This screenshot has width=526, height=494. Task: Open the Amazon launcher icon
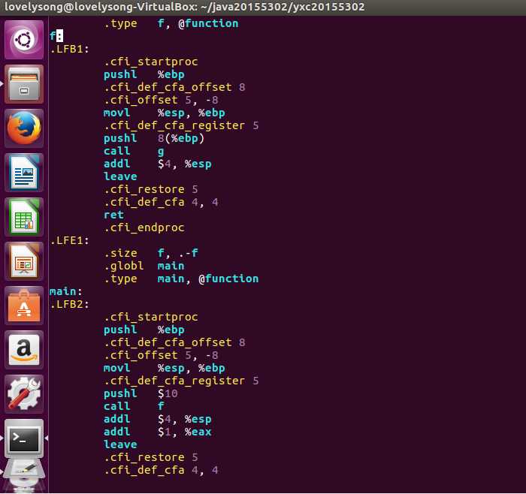click(x=24, y=350)
